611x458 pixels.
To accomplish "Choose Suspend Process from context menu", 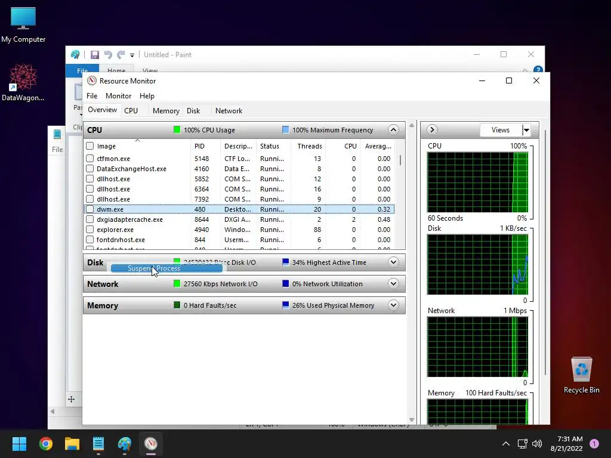I will pyautogui.click(x=167, y=268).
